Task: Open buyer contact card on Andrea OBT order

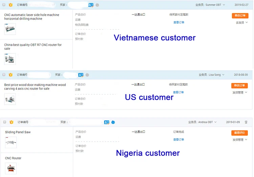Action: tap(107, 122)
